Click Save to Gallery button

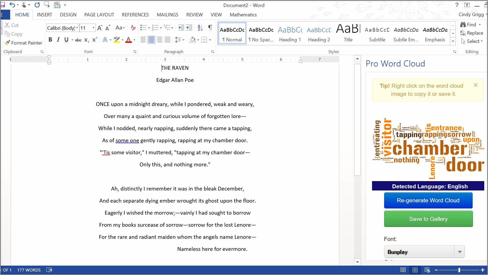428,219
